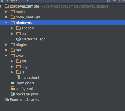Click the cordovaExample folder icon

tap(7, 6)
